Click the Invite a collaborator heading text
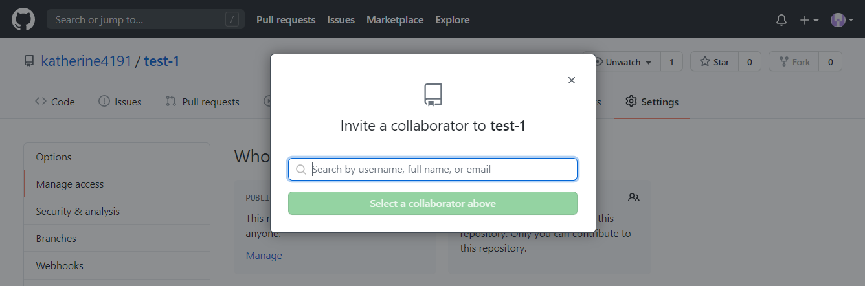 click(x=432, y=126)
